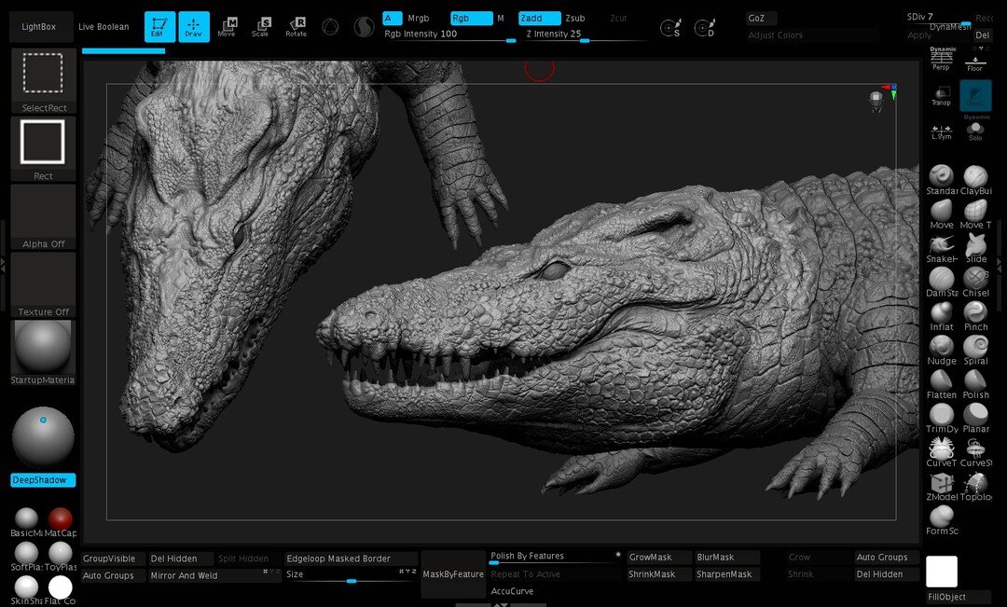Toggle Zsub sculpting mode

coord(575,18)
